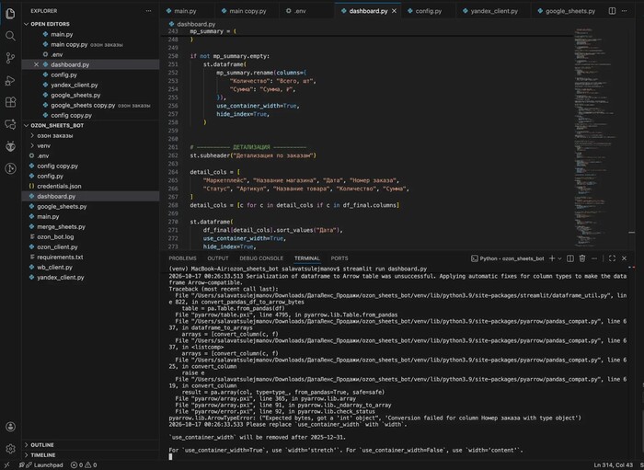
Task: Maximize the terminal panel size
Action: [x=612, y=258]
